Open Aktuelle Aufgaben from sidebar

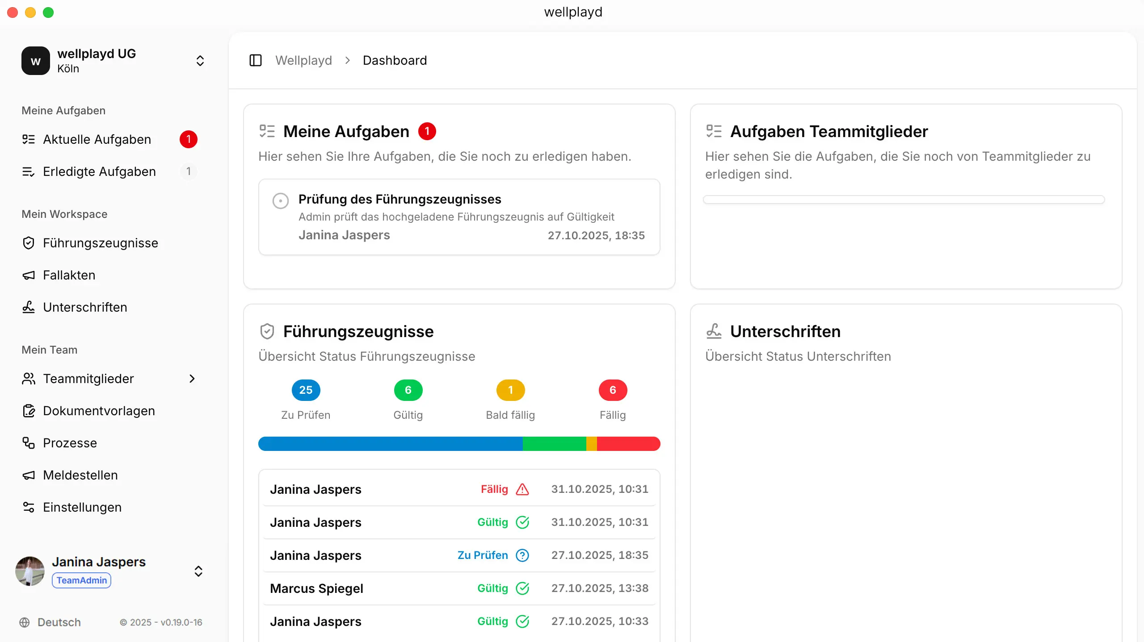tap(97, 139)
